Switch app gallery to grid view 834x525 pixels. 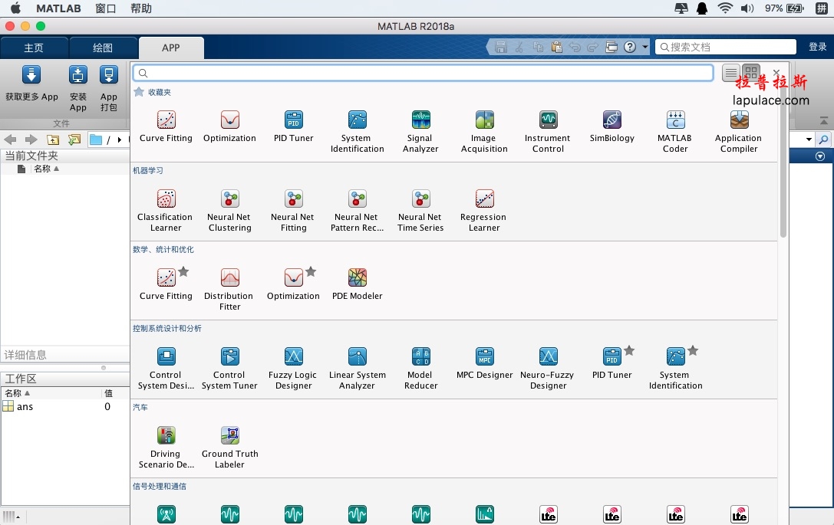(751, 73)
